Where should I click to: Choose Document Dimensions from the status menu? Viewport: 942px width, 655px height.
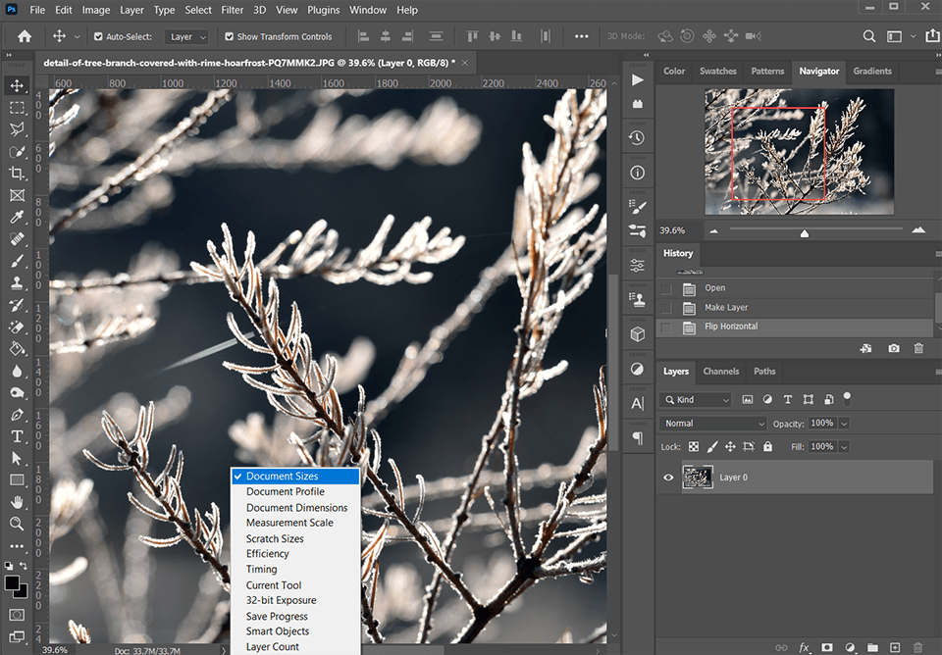[296, 508]
